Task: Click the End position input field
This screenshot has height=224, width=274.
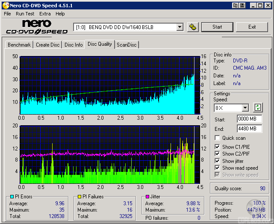Action: (249, 128)
